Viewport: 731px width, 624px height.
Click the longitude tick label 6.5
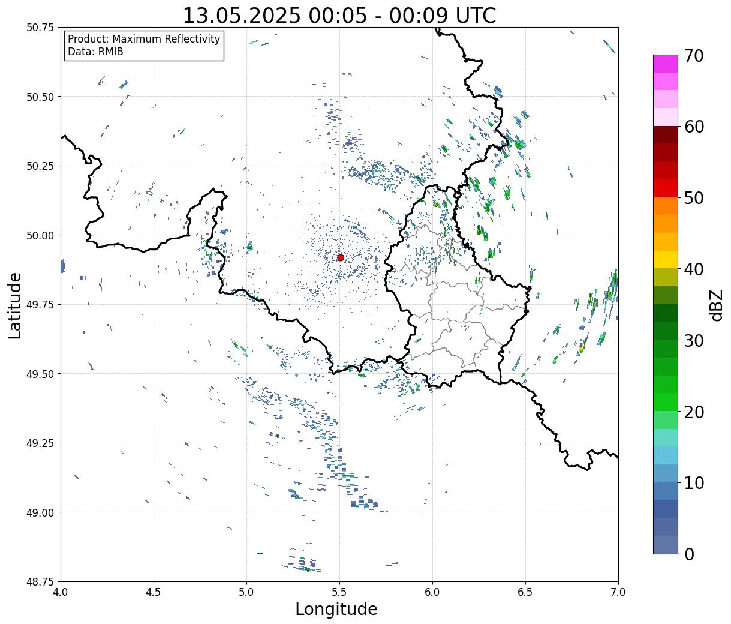pyautogui.click(x=525, y=592)
